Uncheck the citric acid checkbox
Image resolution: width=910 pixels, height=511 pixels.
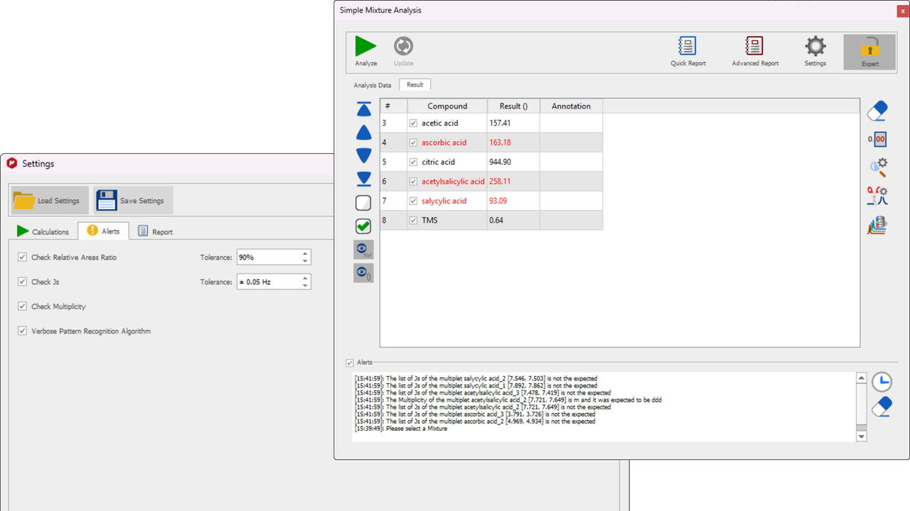413,162
